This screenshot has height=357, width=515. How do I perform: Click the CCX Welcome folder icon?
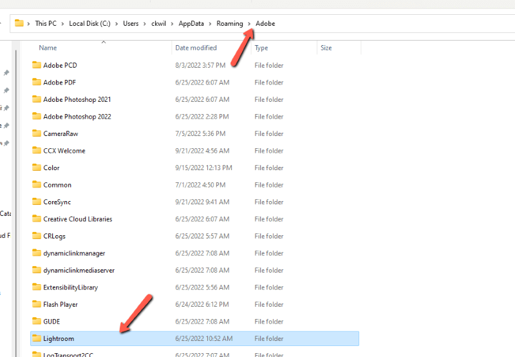[37, 150]
